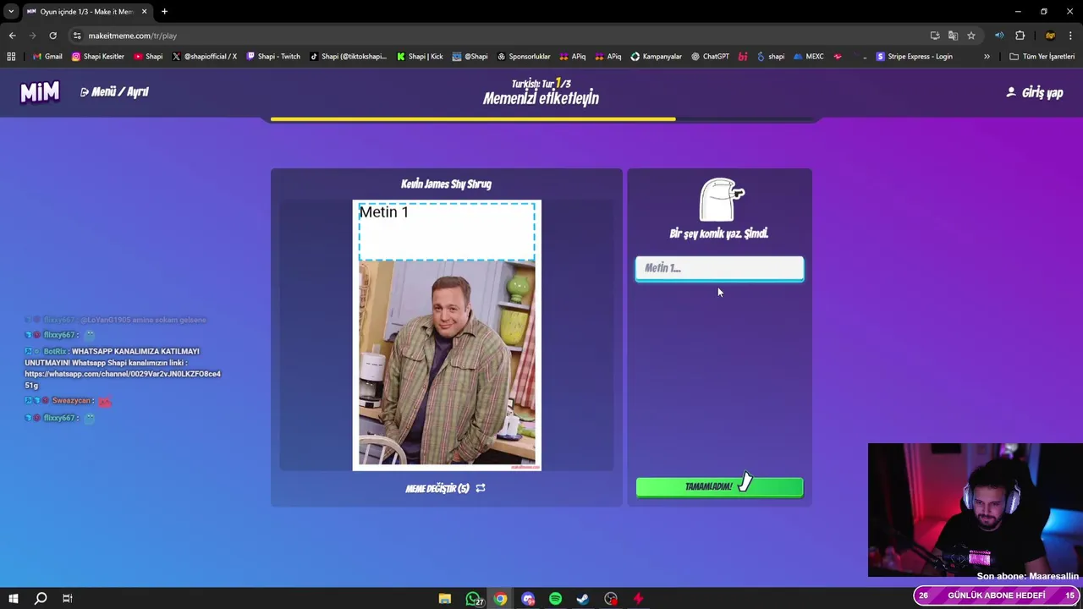
Task: Click Giriş yap to sign in
Action: point(1034,92)
